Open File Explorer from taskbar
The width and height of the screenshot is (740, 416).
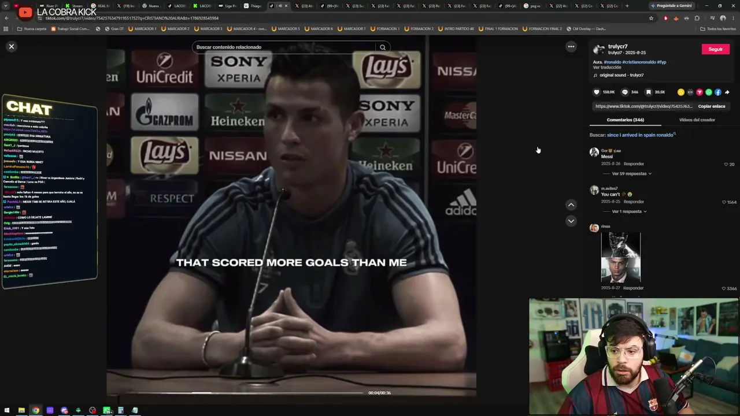coord(21,410)
